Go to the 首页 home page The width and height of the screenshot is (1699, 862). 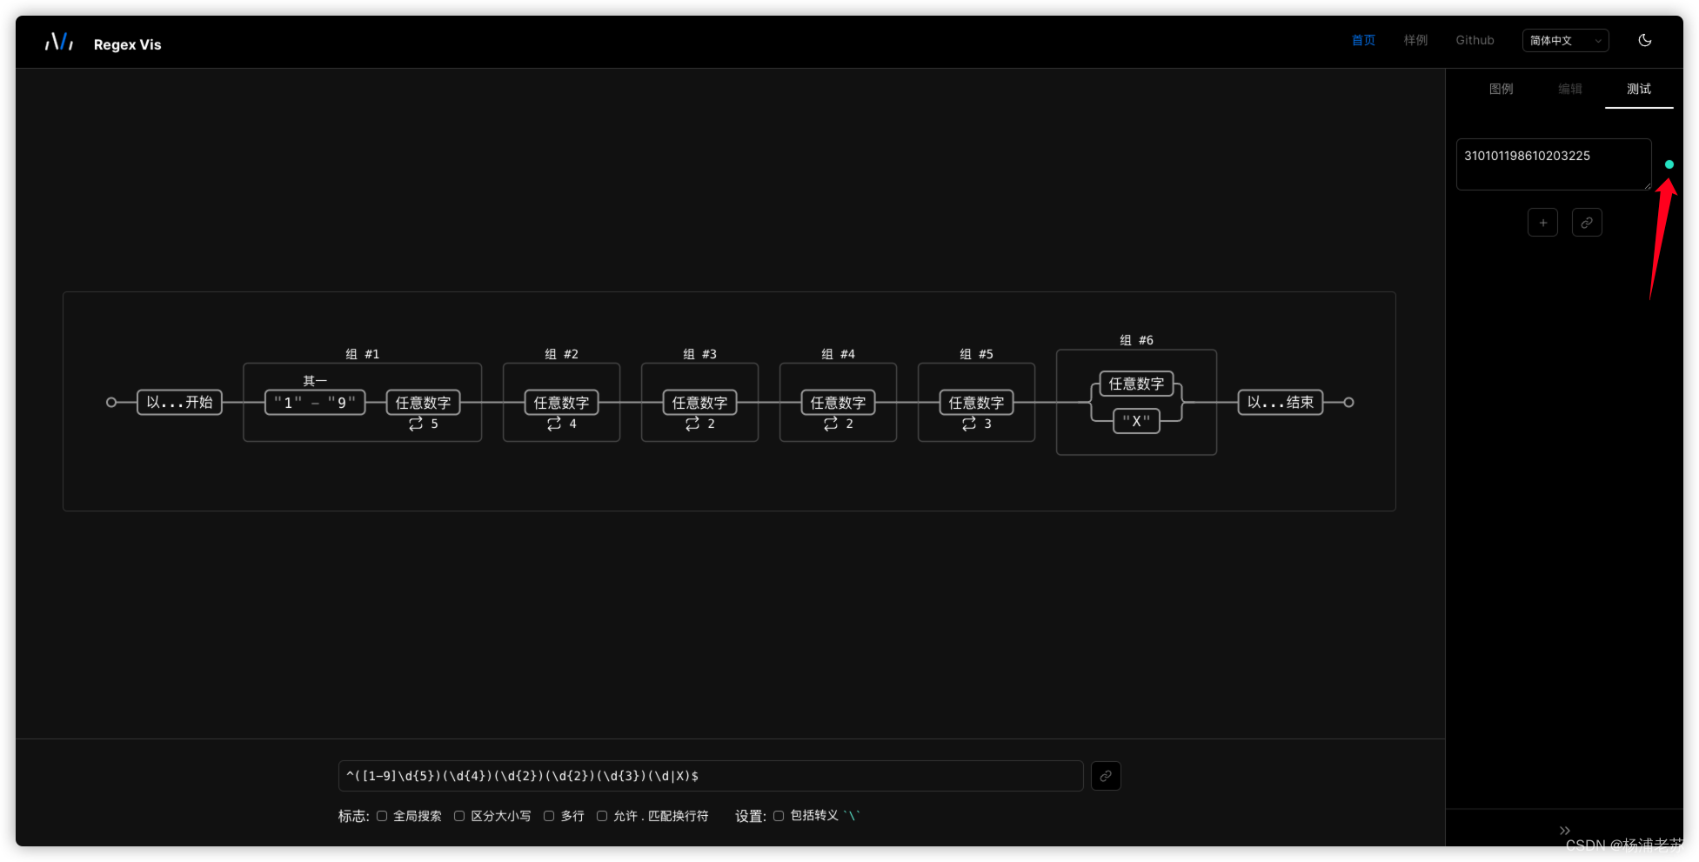1363,41
